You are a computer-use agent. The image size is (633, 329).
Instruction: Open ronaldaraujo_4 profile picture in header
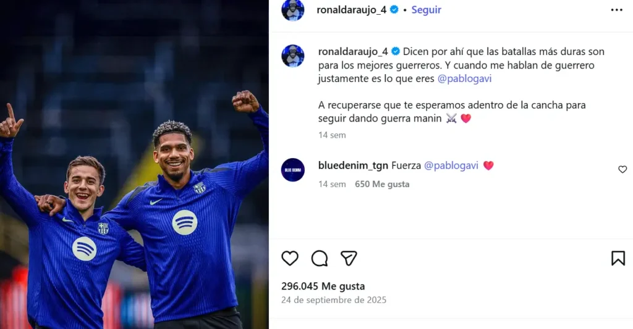(x=292, y=10)
